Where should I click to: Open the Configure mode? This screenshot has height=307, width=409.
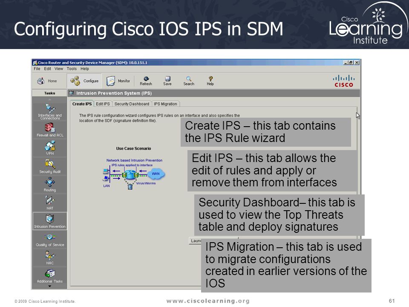coord(84,81)
